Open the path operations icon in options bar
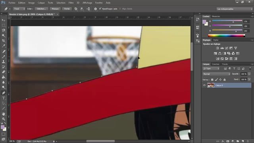 click(76, 9)
